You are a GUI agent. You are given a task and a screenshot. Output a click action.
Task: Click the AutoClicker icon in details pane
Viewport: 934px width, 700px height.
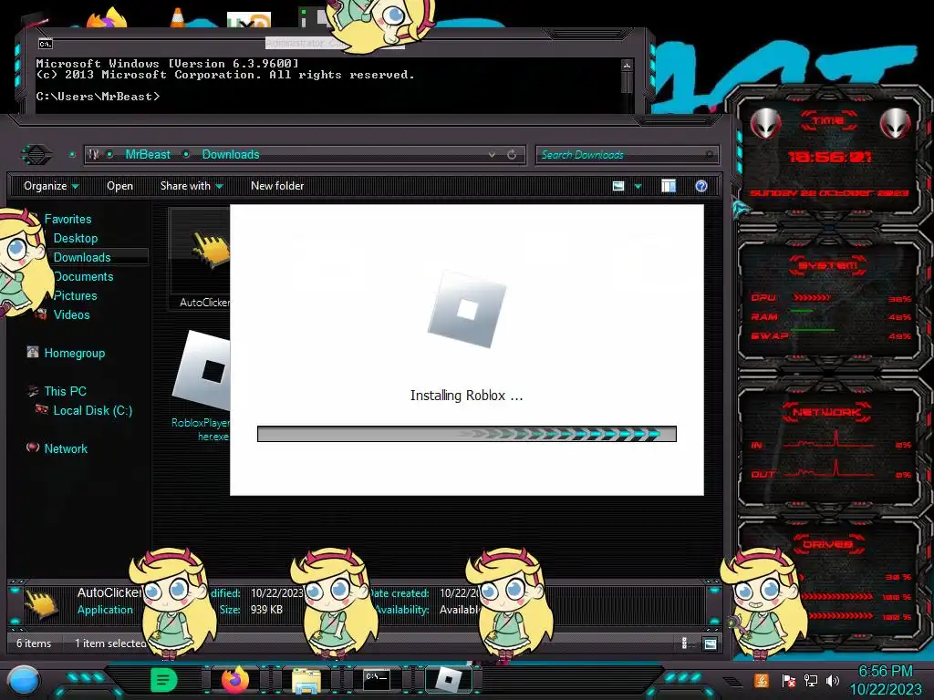click(41, 602)
